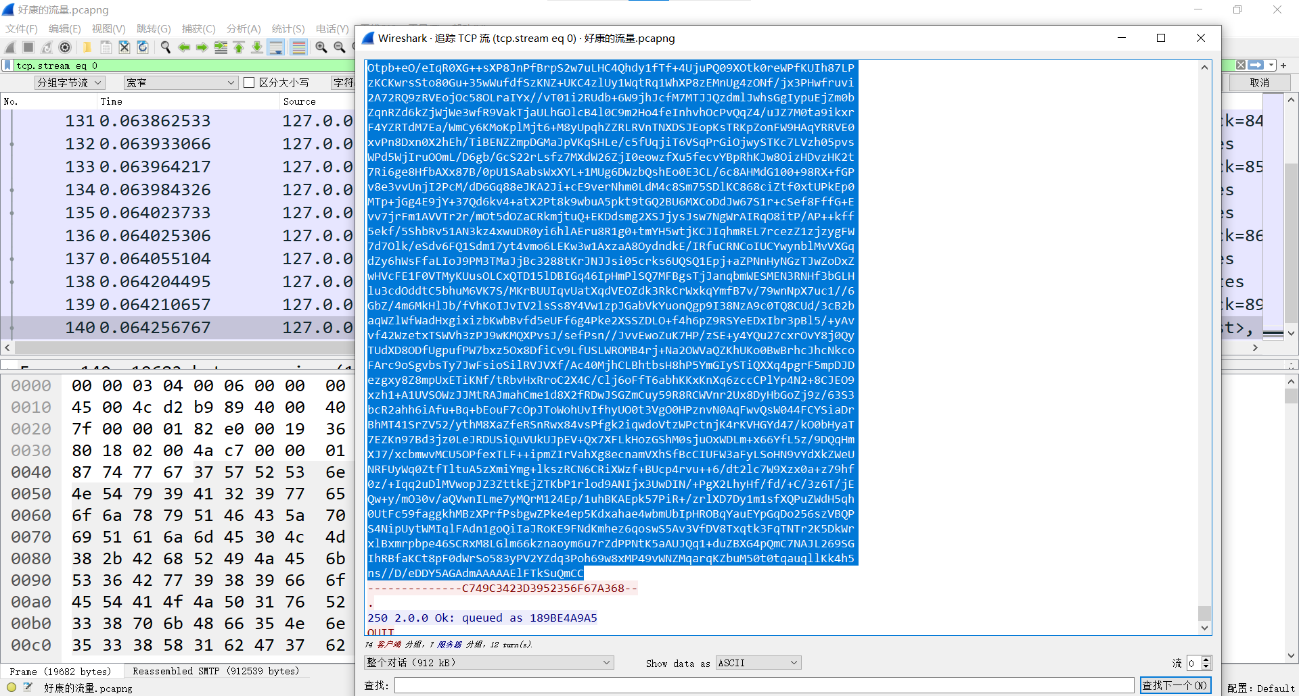Close the capture file via X icon
Image resolution: width=1299 pixels, height=696 pixels.
point(124,47)
